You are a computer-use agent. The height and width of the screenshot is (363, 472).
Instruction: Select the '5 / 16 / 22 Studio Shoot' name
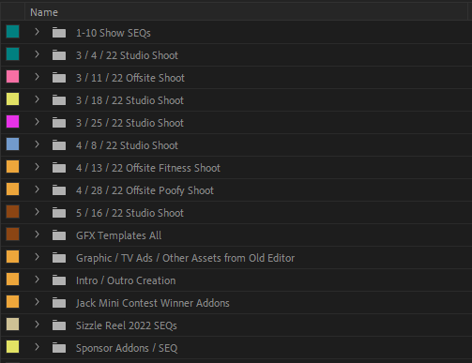coord(129,213)
